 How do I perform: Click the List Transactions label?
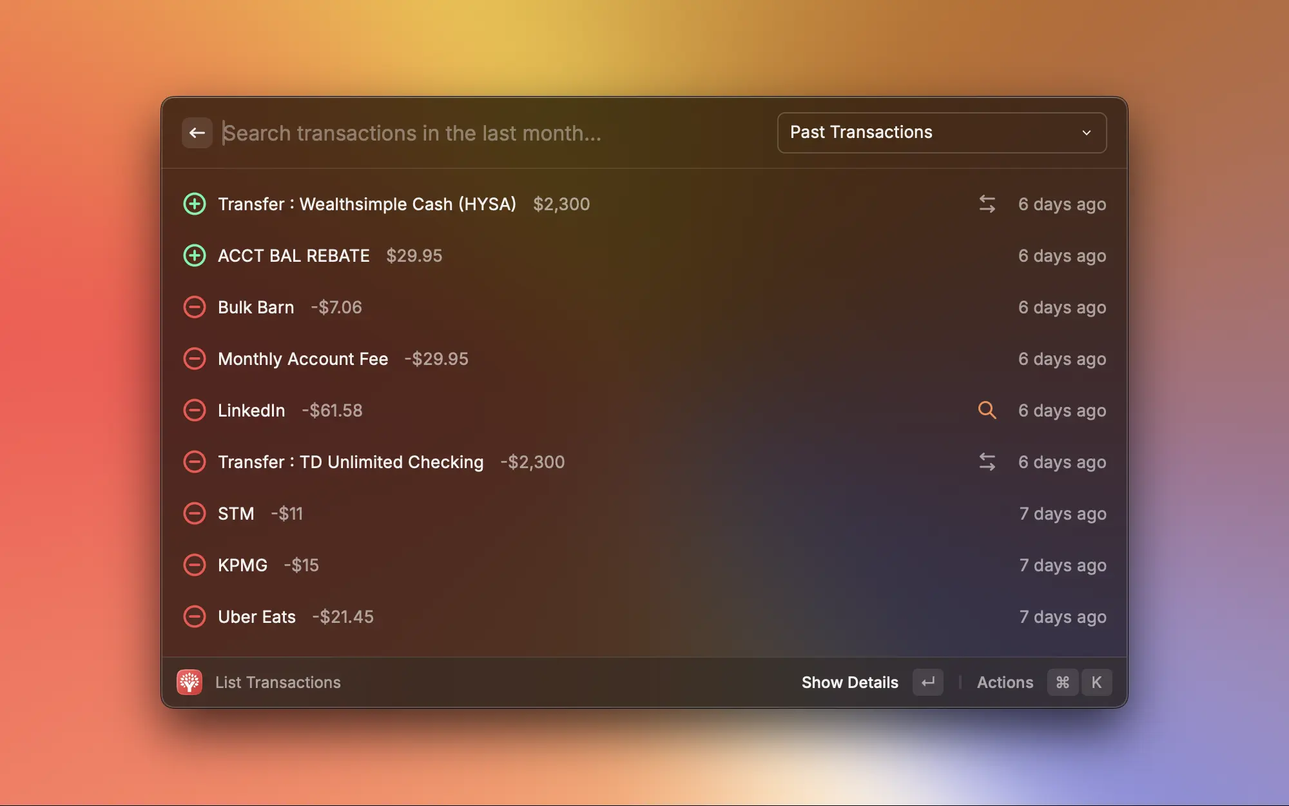pos(278,682)
